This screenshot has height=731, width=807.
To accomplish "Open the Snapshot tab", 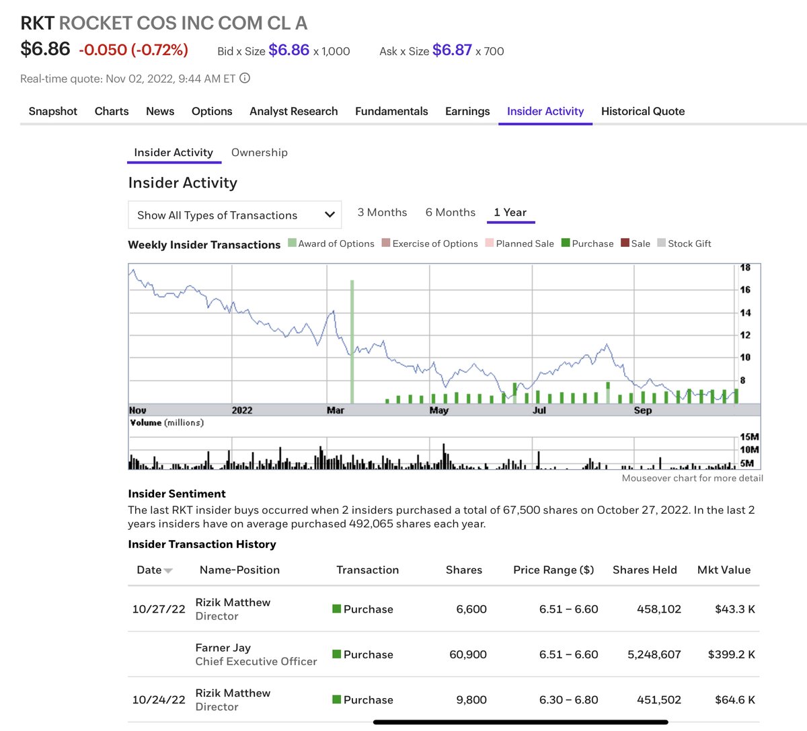I will [x=53, y=111].
